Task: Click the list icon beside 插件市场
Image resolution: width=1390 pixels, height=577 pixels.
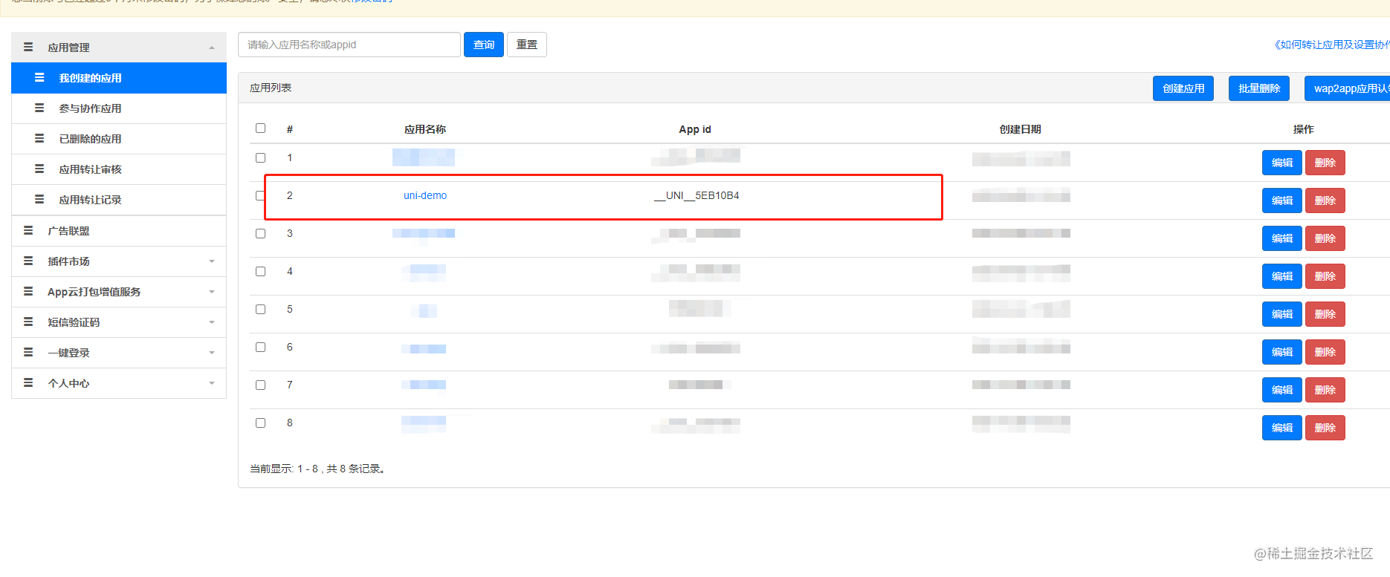Action: pos(28,261)
